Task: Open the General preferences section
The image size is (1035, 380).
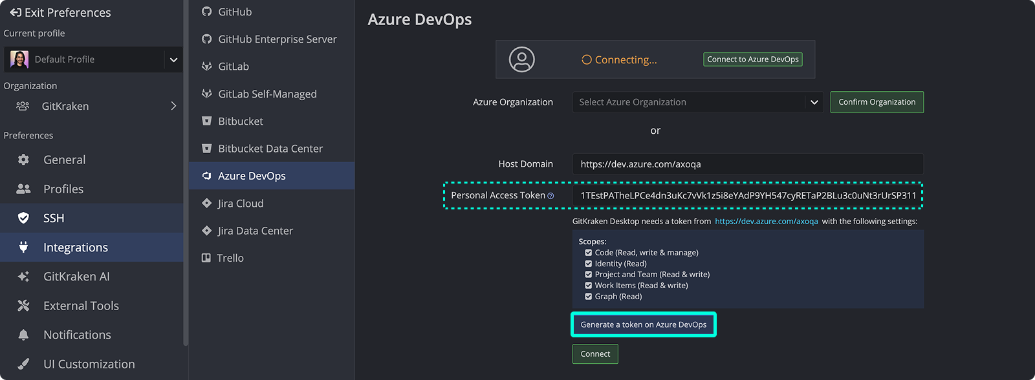Action: 64,160
